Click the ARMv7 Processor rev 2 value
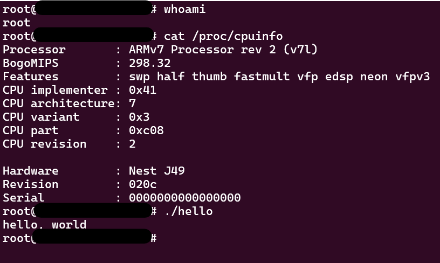 [223, 50]
